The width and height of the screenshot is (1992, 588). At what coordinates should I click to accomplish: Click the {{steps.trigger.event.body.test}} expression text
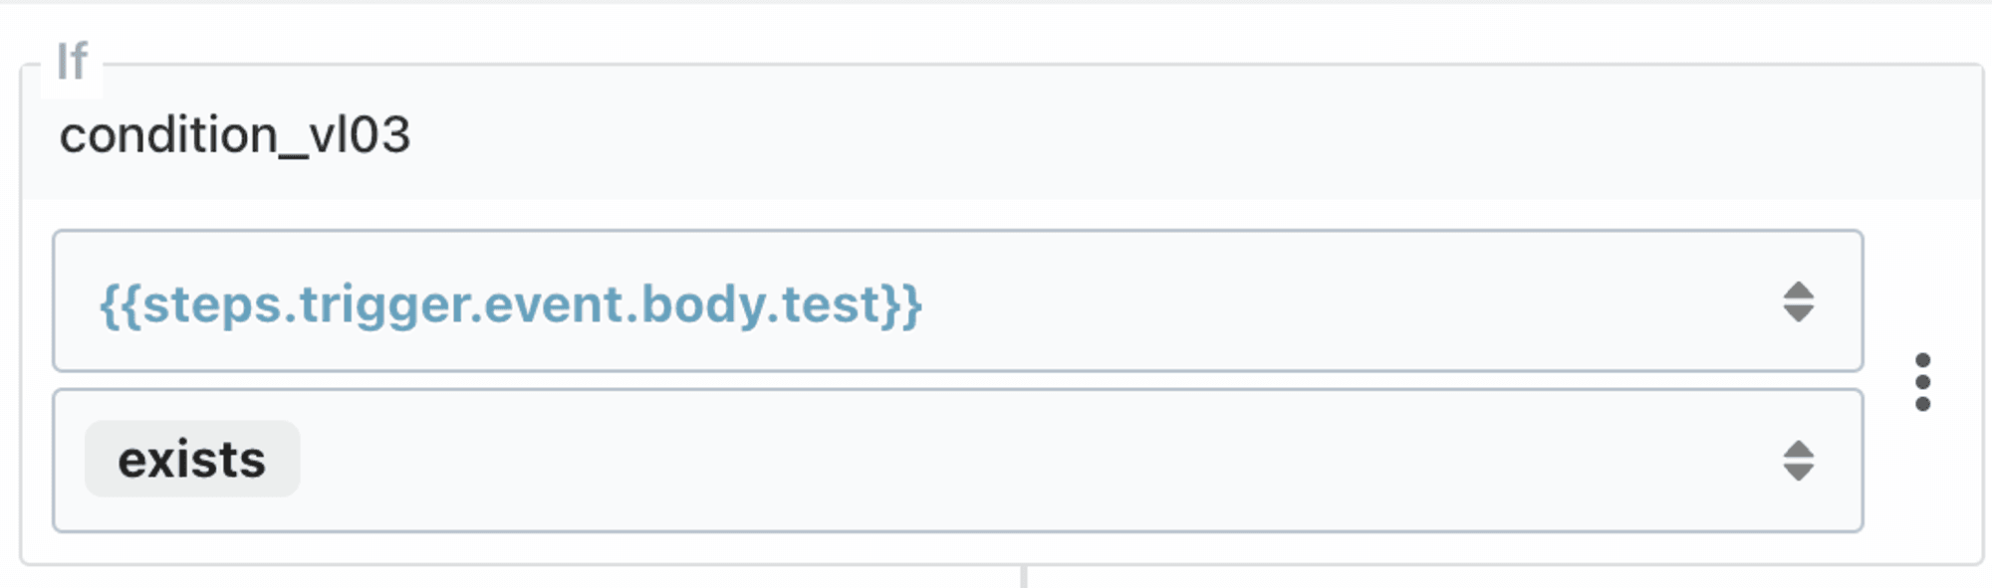pyautogui.click(x=511, y=303)
